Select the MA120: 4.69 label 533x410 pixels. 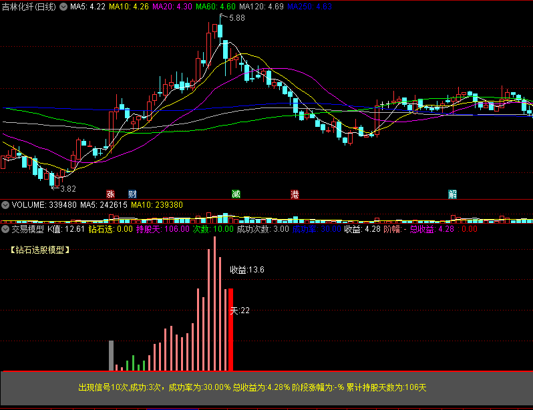pyautogui.click(x=261, y=7)
